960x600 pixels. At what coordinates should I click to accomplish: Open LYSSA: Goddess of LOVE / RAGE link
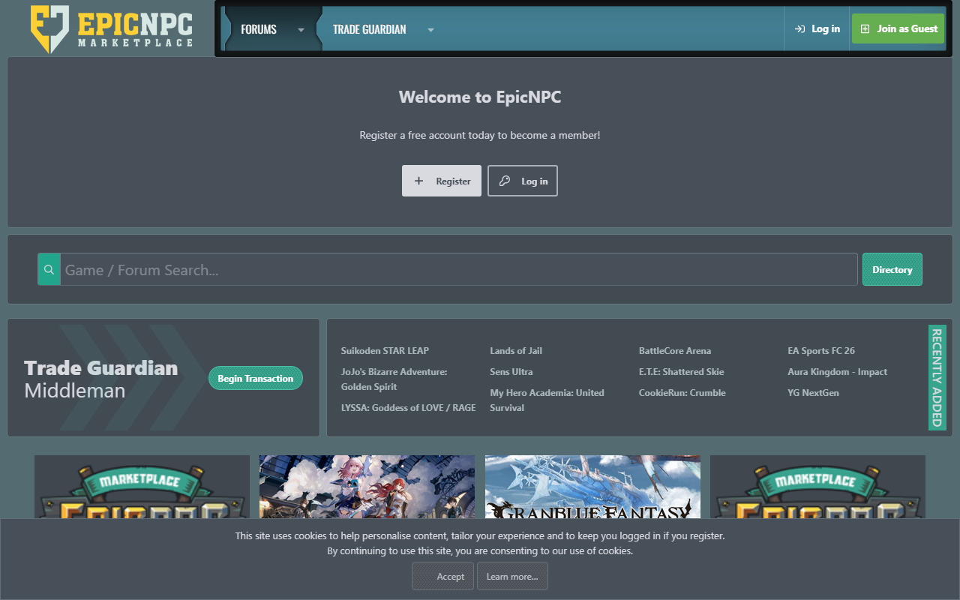click(x=408, y=408)
